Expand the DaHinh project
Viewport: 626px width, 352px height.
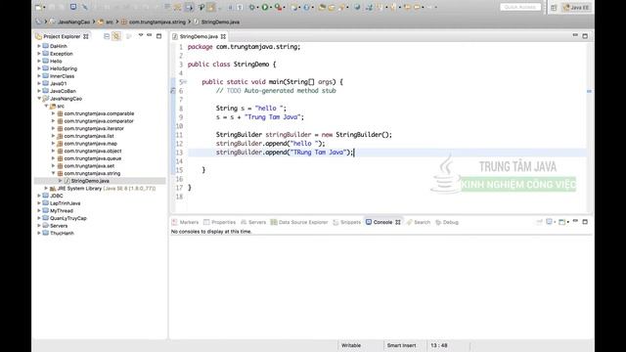tap(39, 46)
